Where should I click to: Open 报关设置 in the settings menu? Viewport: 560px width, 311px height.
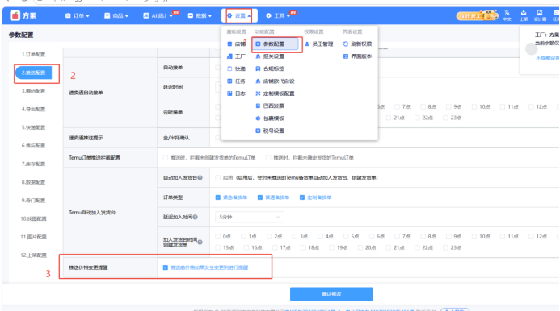(x=270, y=56)
